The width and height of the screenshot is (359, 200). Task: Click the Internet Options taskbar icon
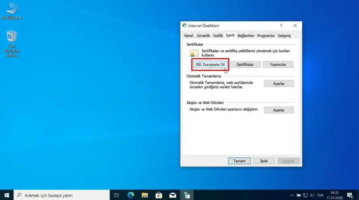187,195
